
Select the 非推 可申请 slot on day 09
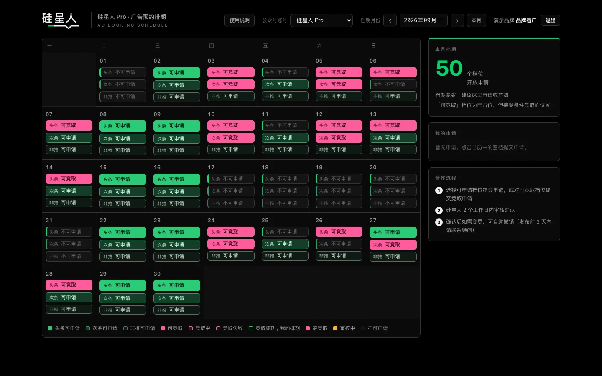coord(177,150)
